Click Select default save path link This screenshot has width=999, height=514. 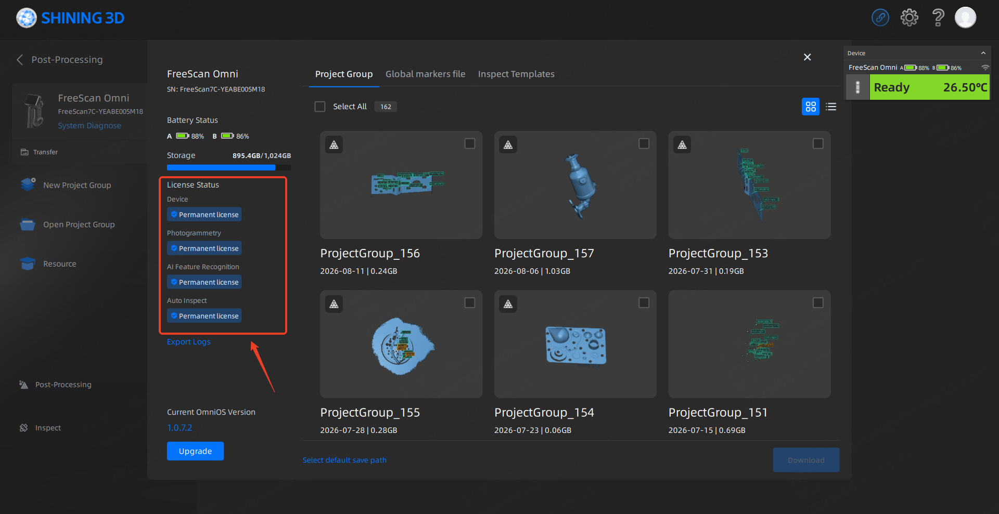point(344,460)
